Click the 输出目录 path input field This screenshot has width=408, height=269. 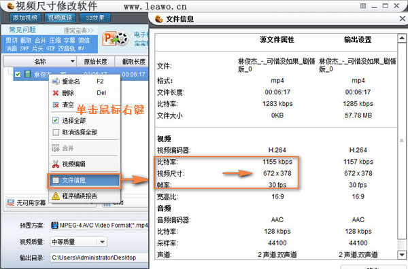tap(99, 257)
